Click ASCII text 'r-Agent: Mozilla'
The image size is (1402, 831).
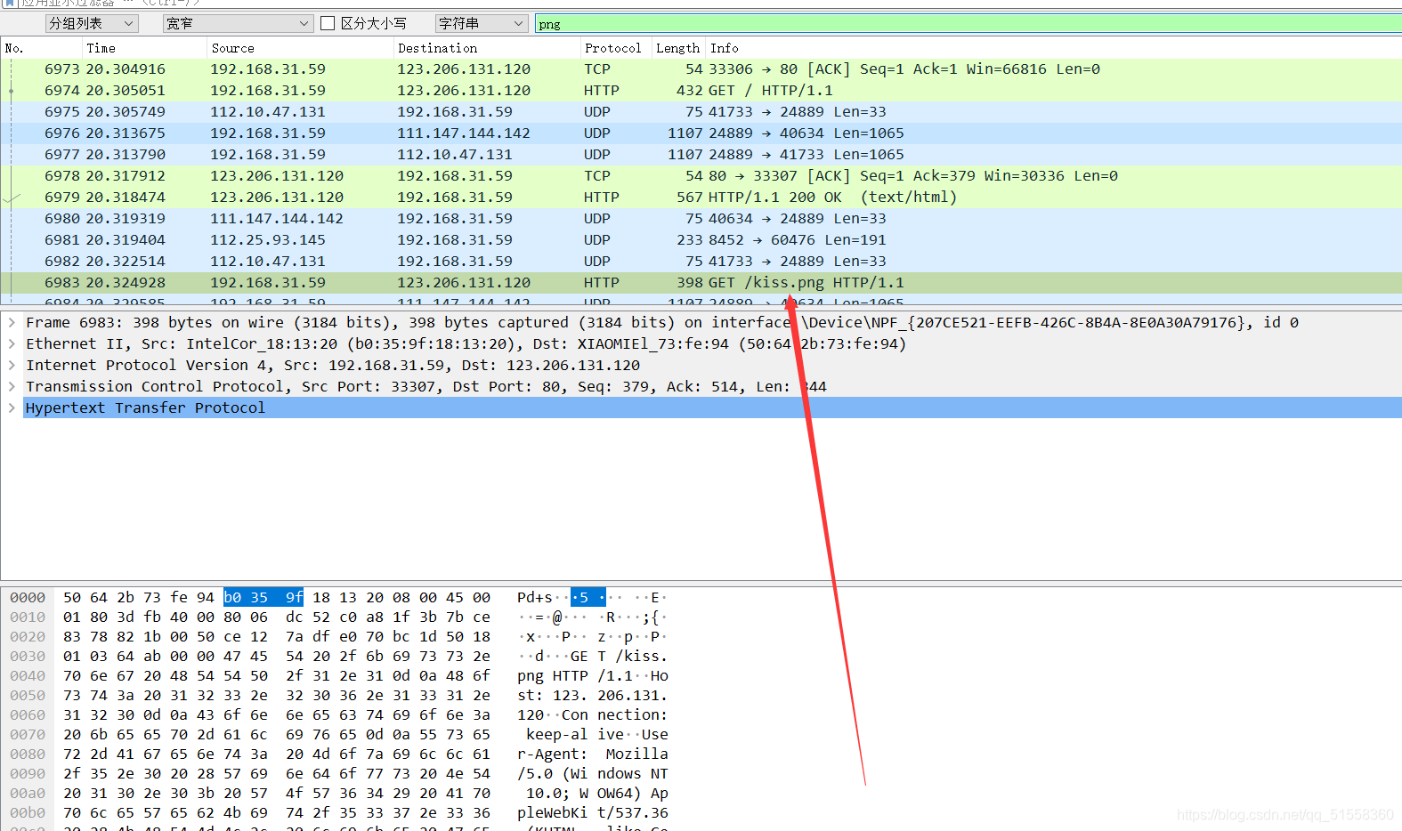(592, 754)
